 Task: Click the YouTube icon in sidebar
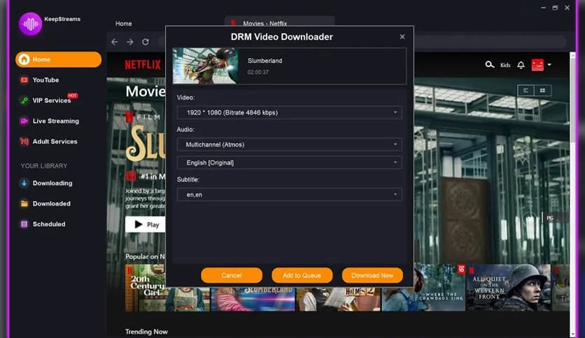pos(24,80)
